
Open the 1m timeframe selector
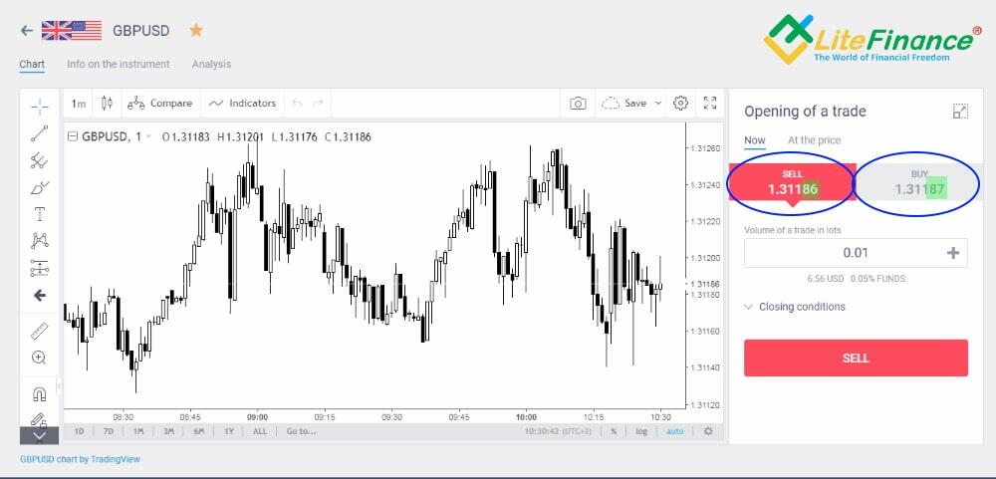[78, 103]
